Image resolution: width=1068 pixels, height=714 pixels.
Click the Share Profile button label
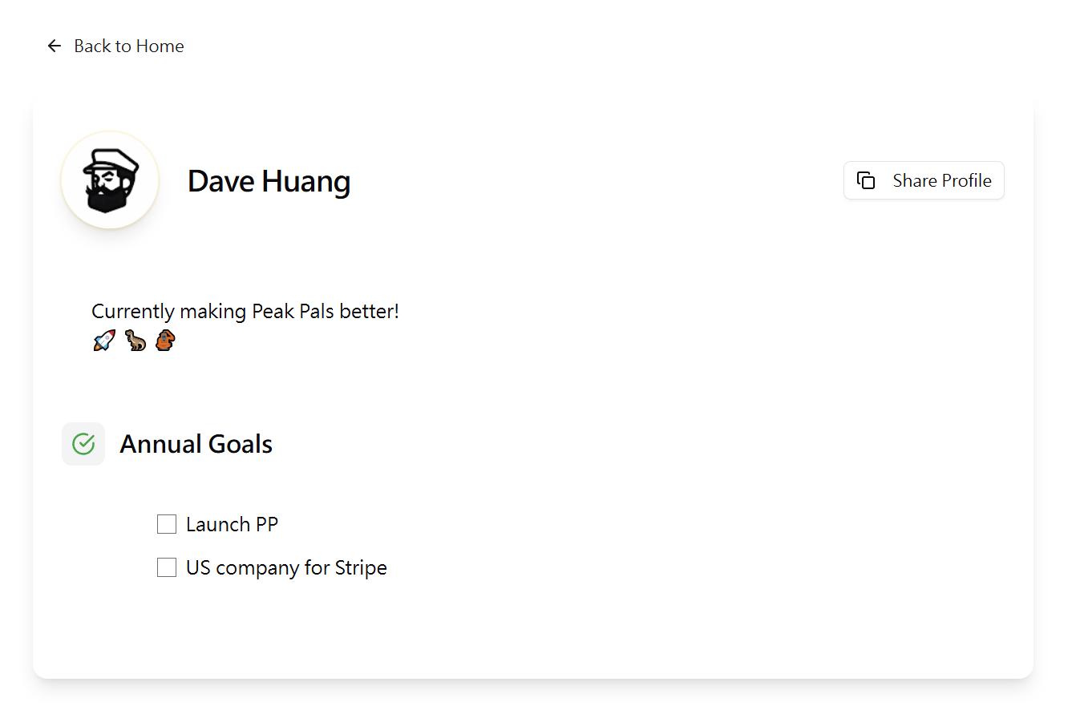point(942,181)
